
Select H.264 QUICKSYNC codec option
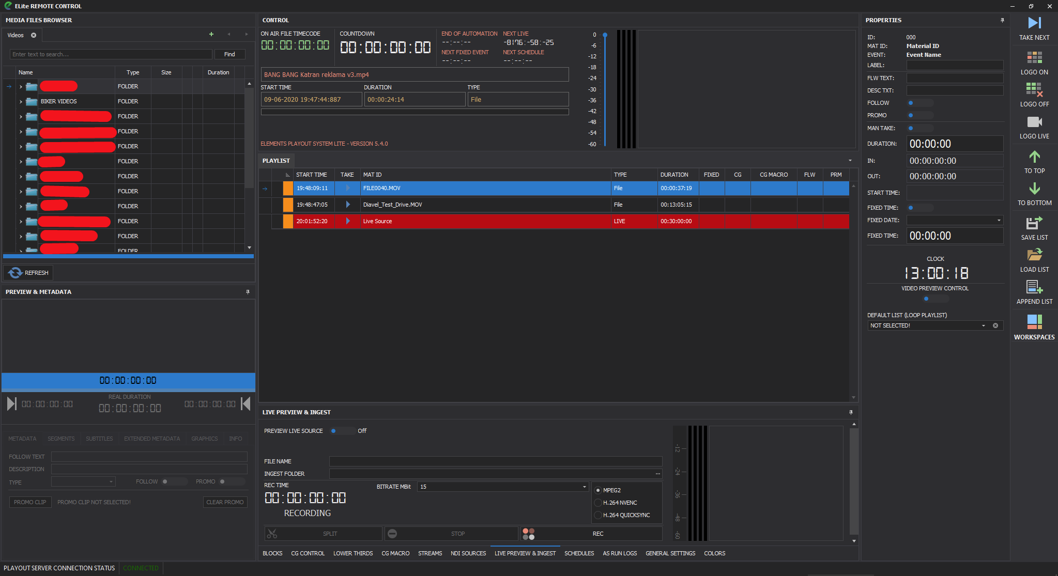pyautogui.click(x=598, y=515)
